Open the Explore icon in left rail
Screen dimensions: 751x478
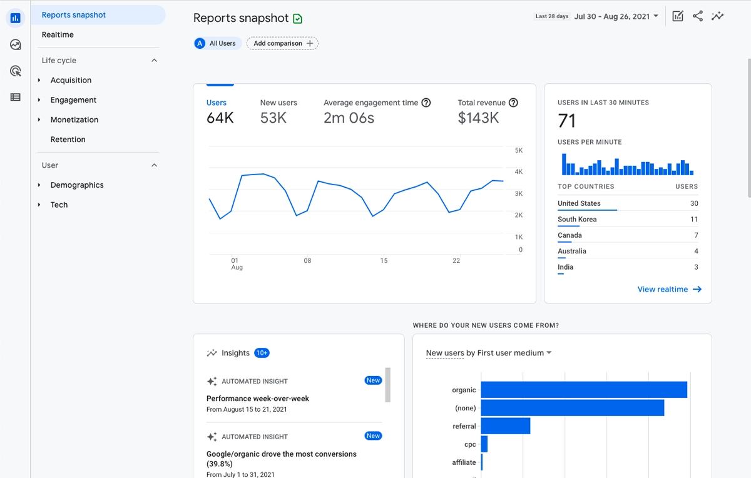[16, 44]
